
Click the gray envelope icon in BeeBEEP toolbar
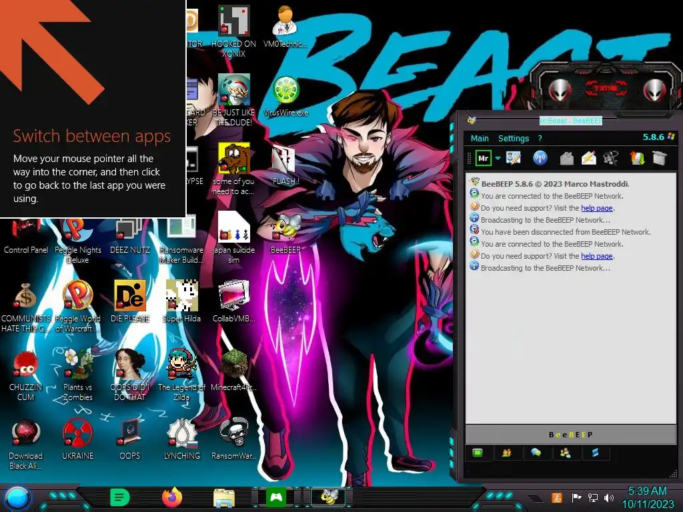(566, 158)
